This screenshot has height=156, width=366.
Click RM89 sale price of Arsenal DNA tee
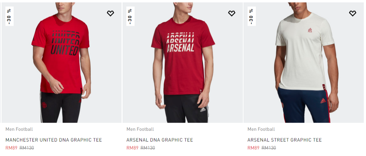132,148
